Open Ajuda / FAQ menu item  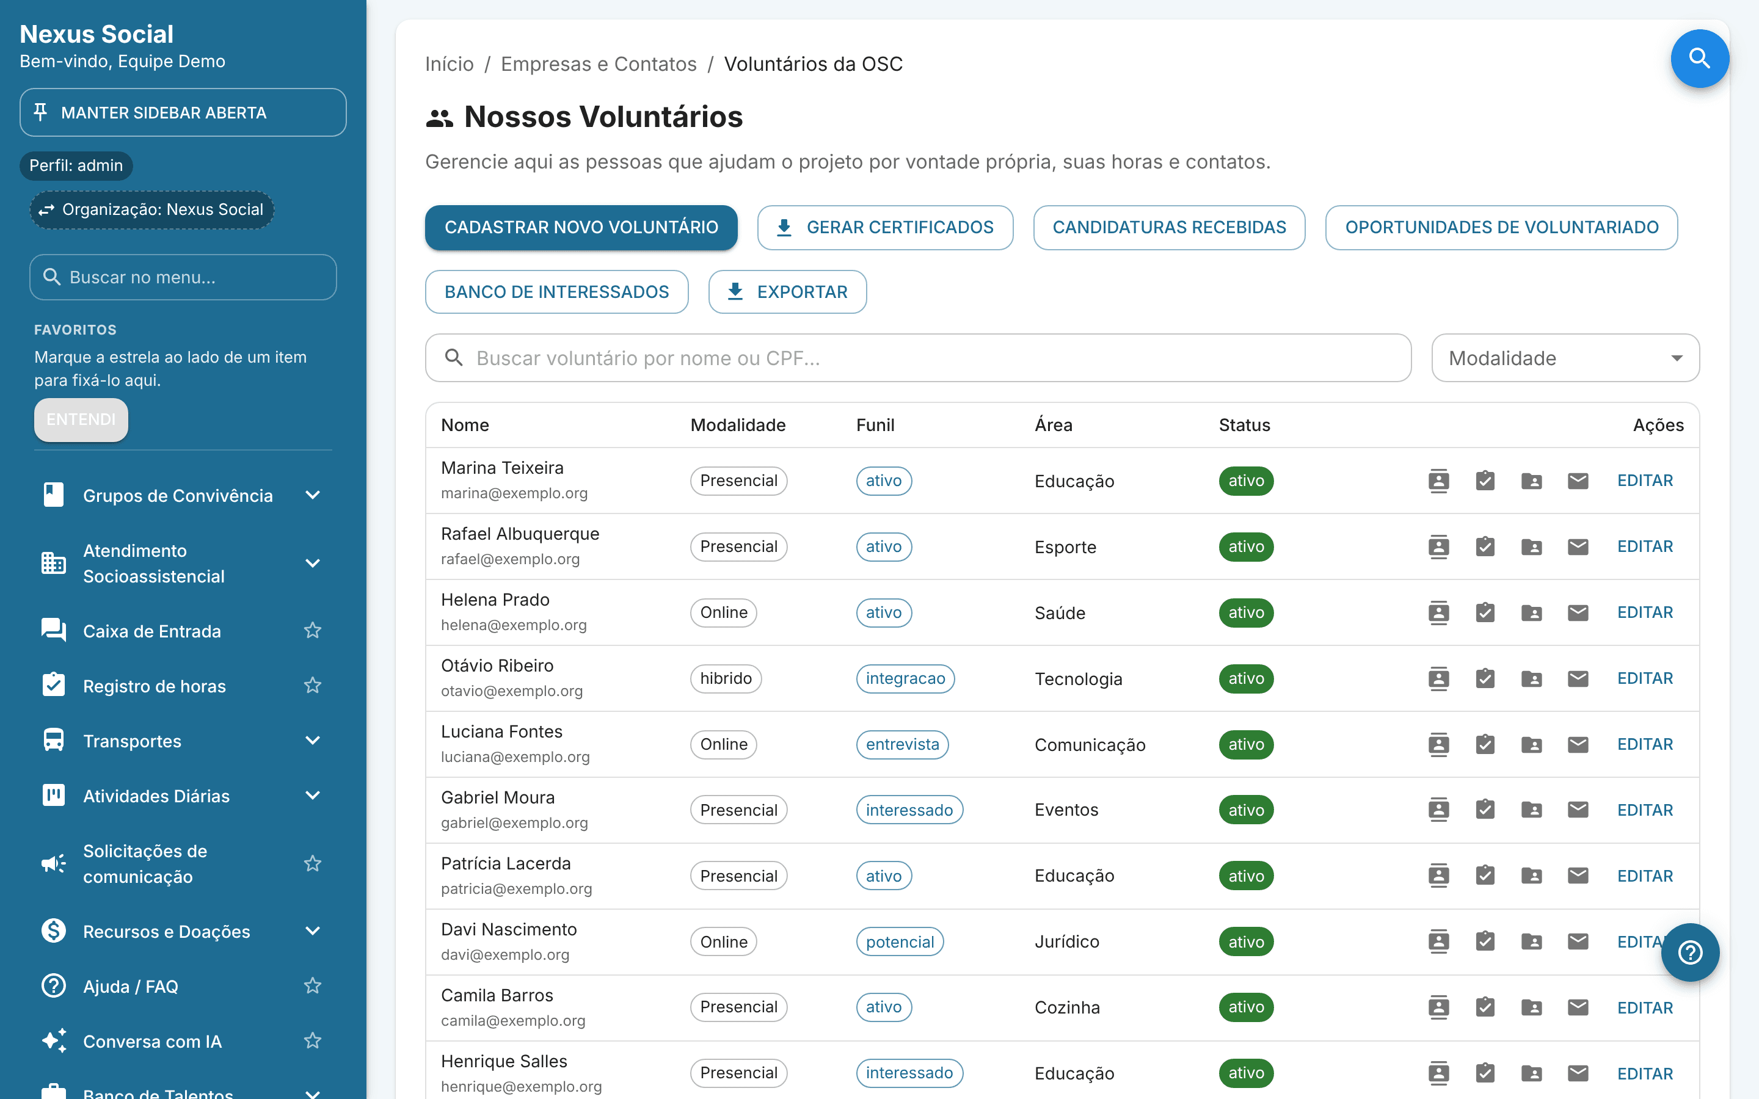[x=182, y=985]
